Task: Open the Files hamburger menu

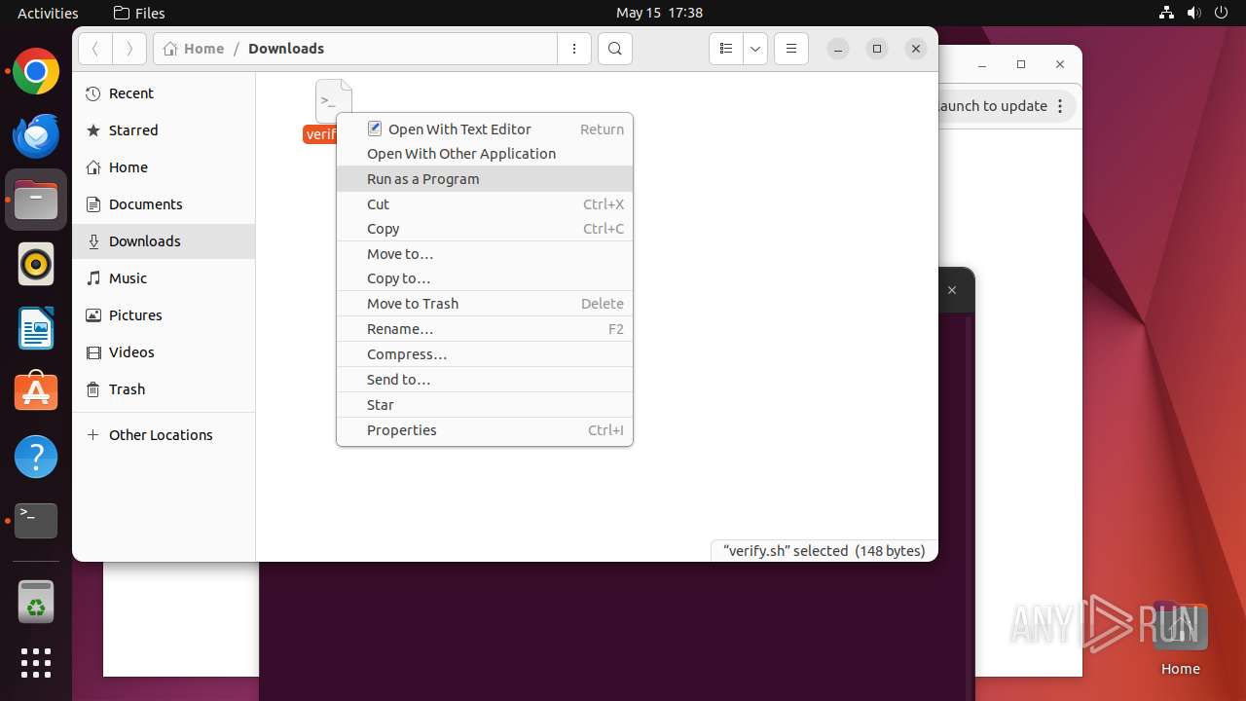Action: click(791, 49)
